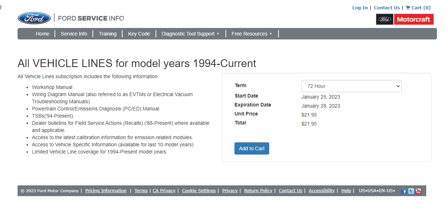
Task: Click the Wiring Diagram Manual list item
Action: coord(112,98)
